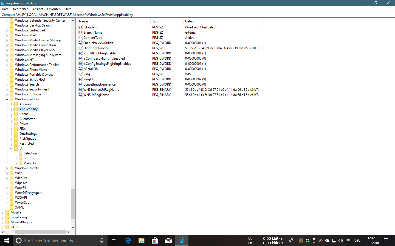This screenshot has height=246, width=395.
Task: Select the UseSettingsExperience value
Action: [x=99, y=84]
